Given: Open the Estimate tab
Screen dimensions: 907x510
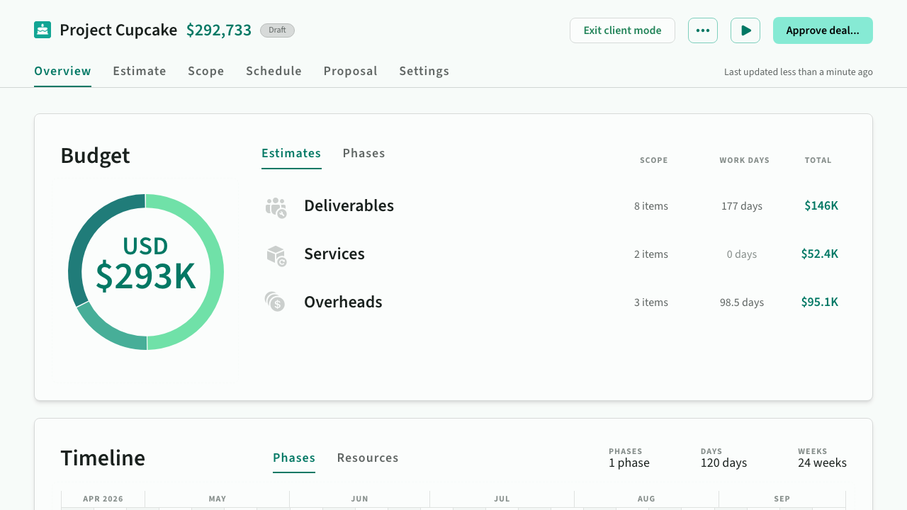Looking at the screenshot, I should pos(140,71).
